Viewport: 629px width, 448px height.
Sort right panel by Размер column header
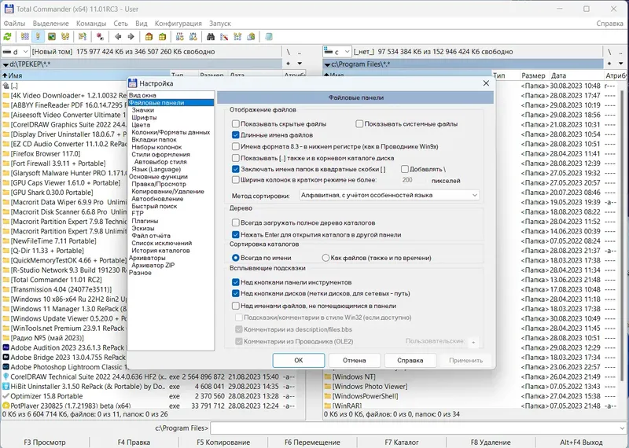(x=534, y=75)
